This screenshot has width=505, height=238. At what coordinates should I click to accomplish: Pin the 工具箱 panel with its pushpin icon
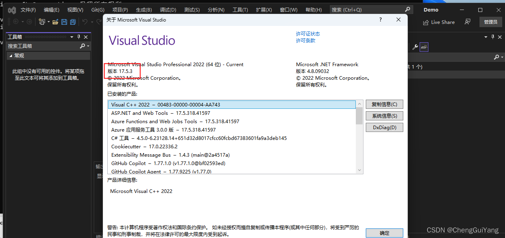(79, 37)
